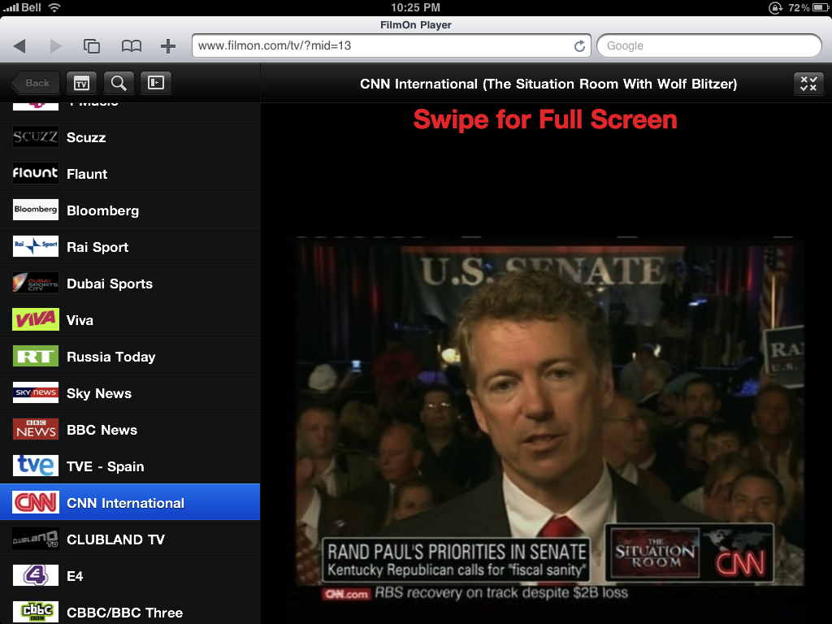Tap the 10:25 PM clock
The height and width of the screenshot is (624, 832).
point(415,7)
